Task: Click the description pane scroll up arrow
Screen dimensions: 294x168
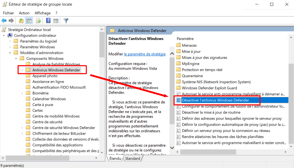Action: pos(172,54)
